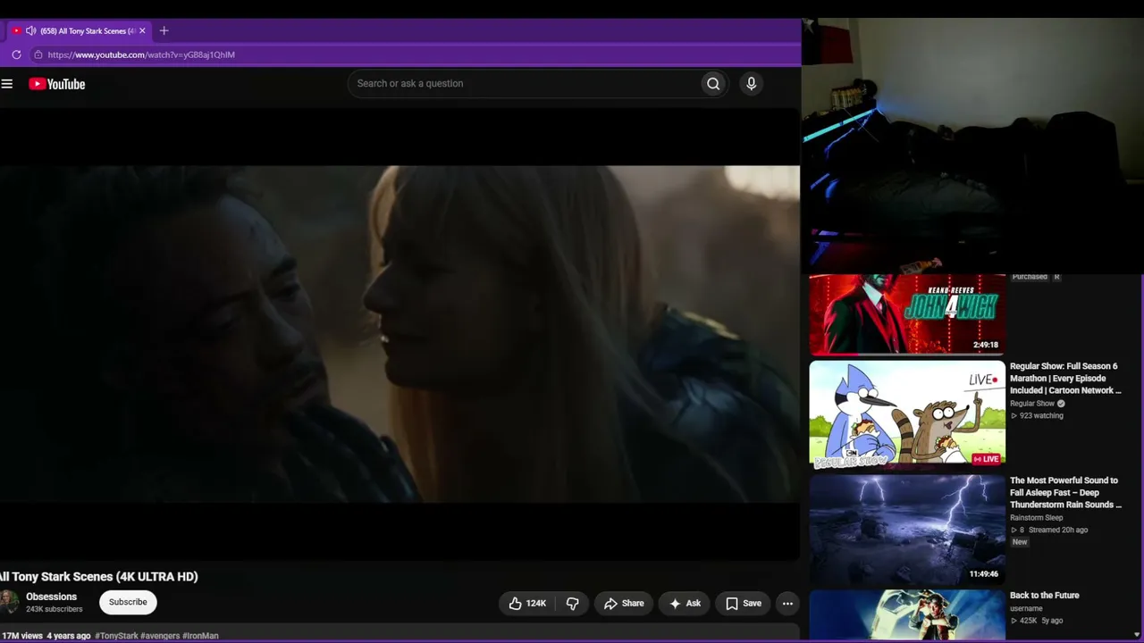
Task: Open the #avengers hashtag
Action: (x=160, y=636)
